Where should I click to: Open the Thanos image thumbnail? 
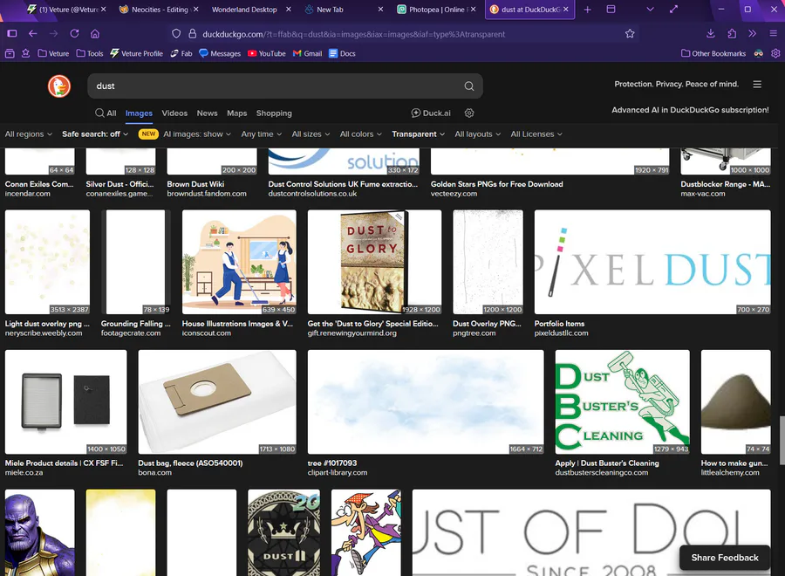pyautogui.click(x=40, y=532)
